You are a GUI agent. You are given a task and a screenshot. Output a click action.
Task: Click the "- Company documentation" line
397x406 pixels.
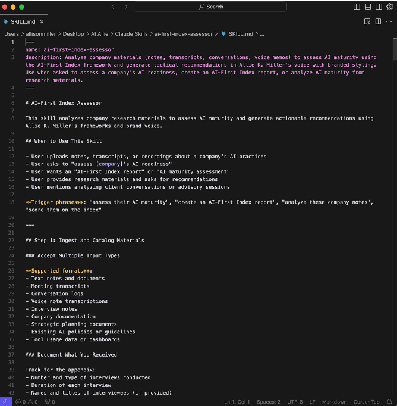(x=61, y=317)
